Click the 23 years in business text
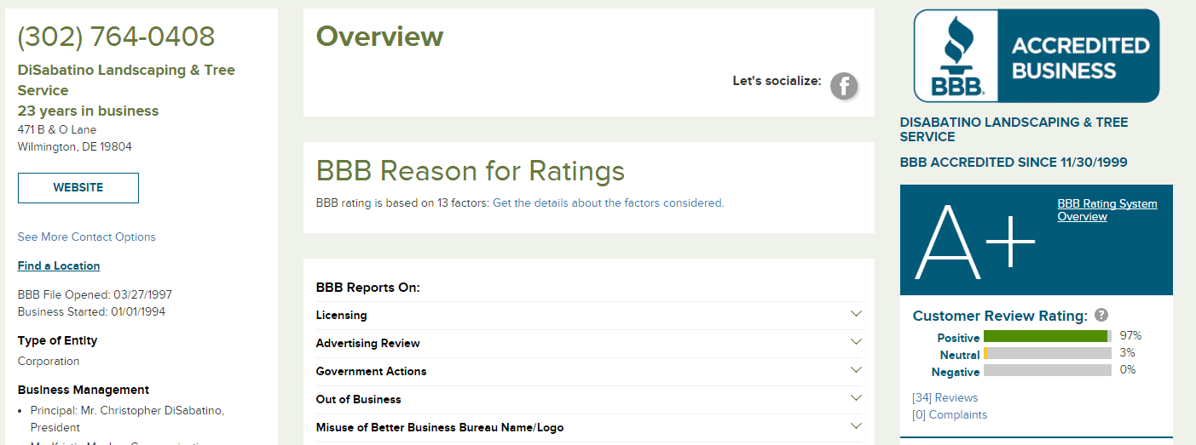Viewport: 1196px width, 445px height. [89, 111]
